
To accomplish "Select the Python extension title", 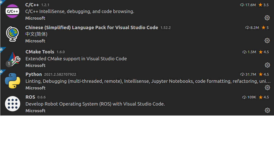I will [x=34, y=74].
